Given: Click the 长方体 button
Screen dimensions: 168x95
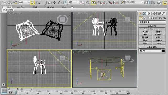Looking at the screenshot, I should tap(145, 31).
